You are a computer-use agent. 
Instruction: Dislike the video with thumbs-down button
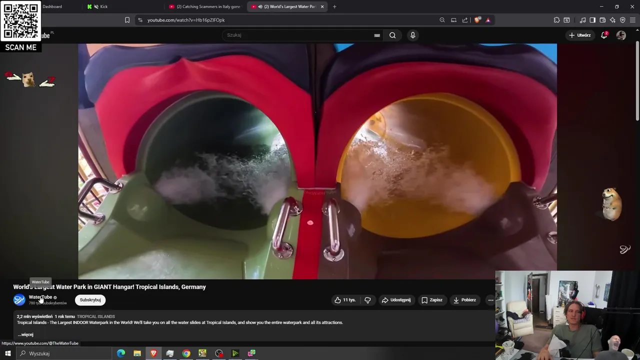click(367, 300)
